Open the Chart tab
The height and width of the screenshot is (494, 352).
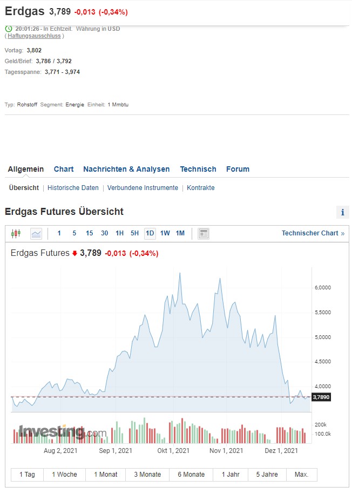[x=64, y=169]
